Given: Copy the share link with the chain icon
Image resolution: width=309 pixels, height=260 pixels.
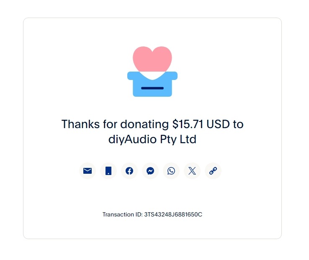Looking at the screenshot, I should click(213, 171).
